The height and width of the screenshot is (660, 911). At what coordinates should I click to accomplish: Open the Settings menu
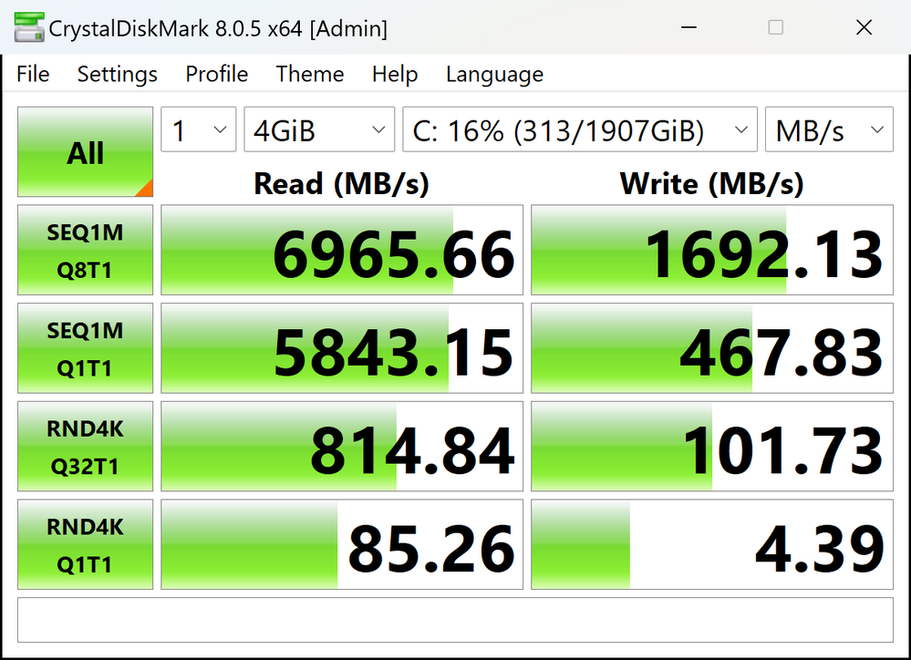point(117,75)
